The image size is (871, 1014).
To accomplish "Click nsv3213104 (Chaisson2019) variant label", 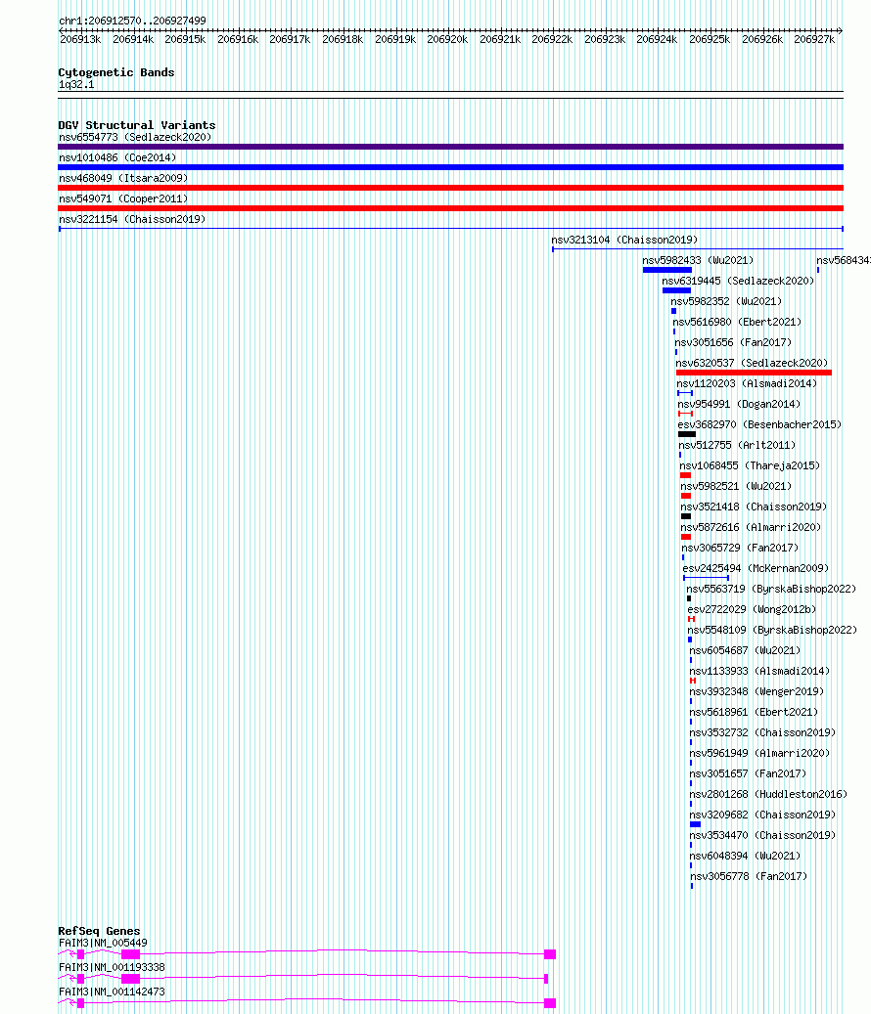I will coord(624,240).
